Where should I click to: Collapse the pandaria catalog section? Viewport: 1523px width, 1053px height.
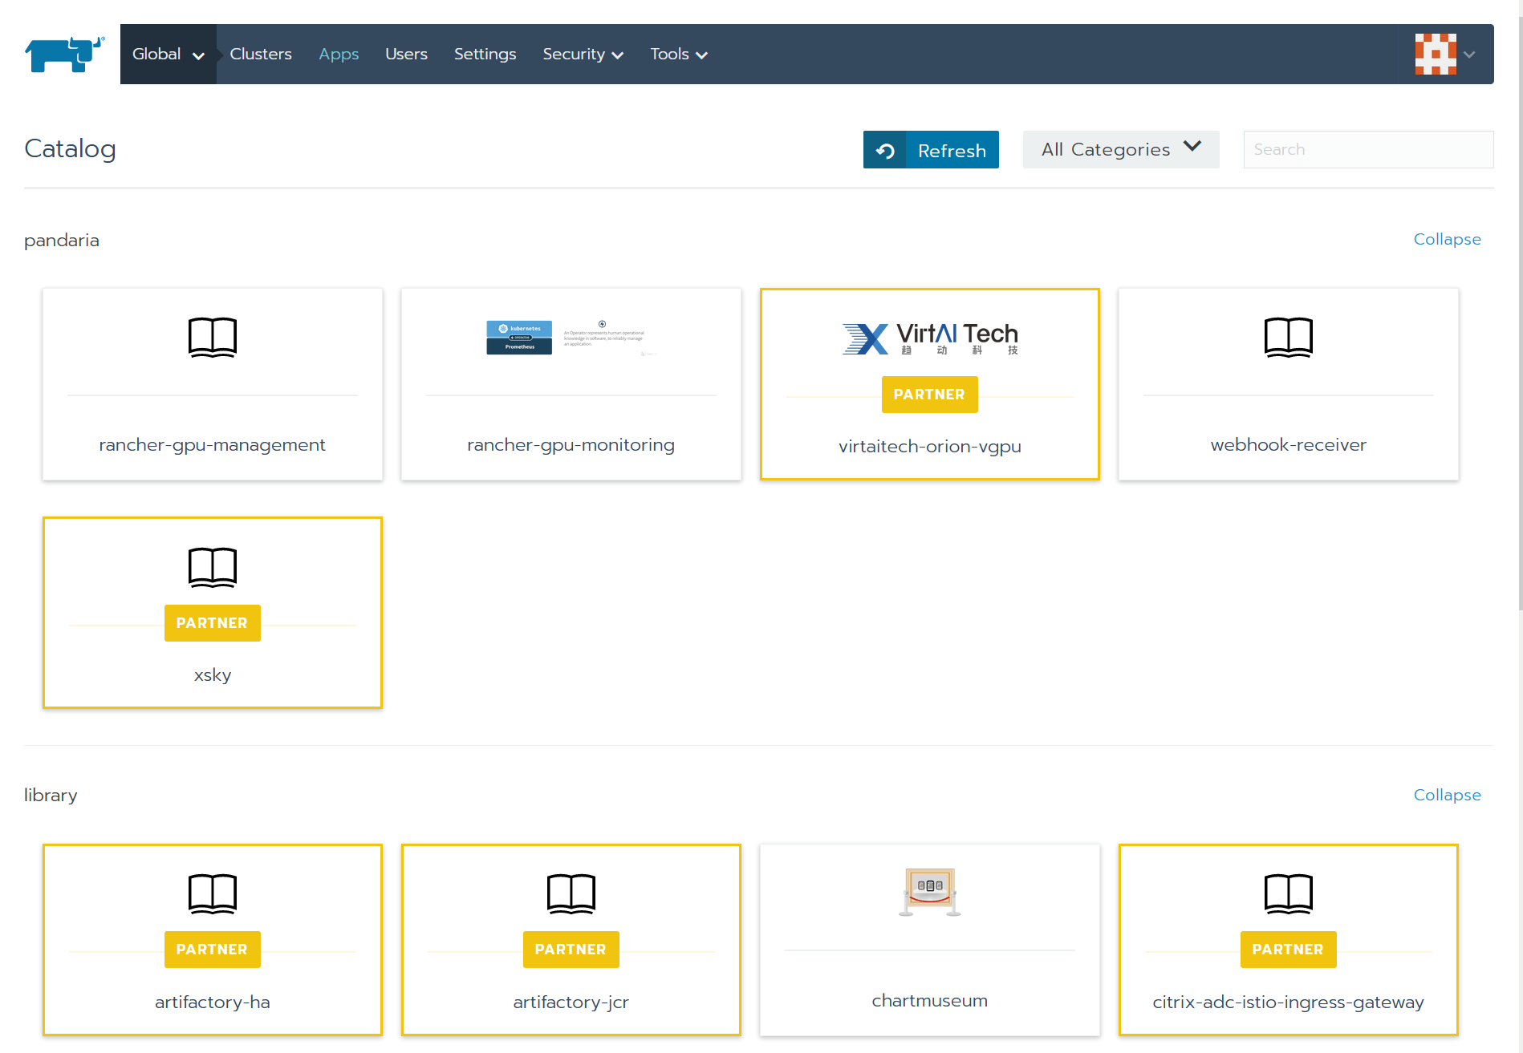(x=1447, y=239)
